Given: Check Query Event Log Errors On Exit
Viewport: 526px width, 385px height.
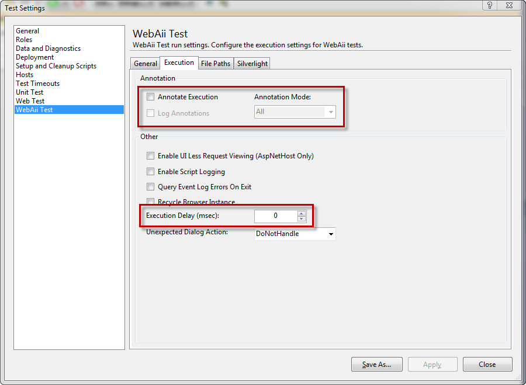Looking at the screenshot, I should [x=151, y=187].
